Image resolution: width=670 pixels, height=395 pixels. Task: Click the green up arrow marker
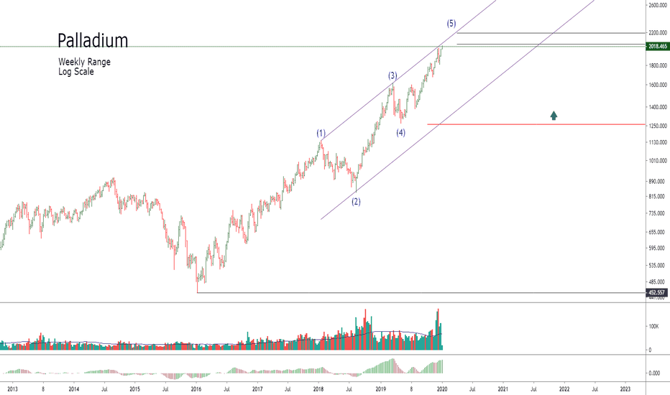tap(554, 116)
